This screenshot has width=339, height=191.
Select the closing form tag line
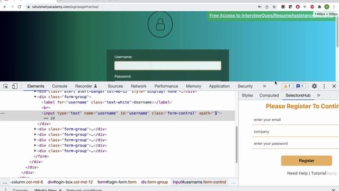[x=41, y=157]
